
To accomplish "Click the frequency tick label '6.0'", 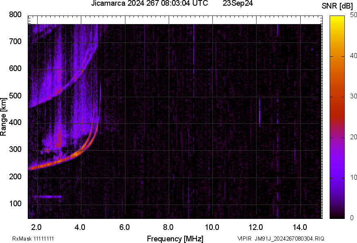I will pyautogui.click(x=124, y=227).
